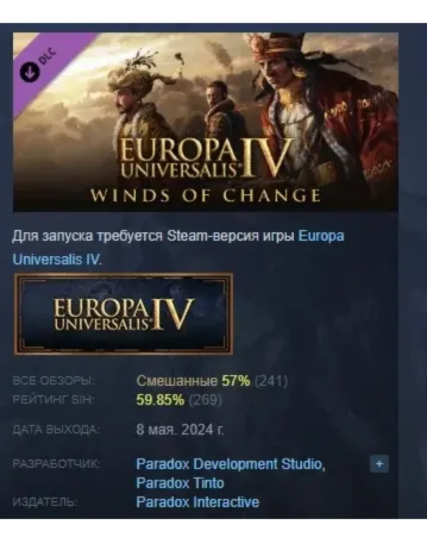Click the 8 мая 2024 release date
This screenshot has height=542, width=427.
tap(180, 430)
